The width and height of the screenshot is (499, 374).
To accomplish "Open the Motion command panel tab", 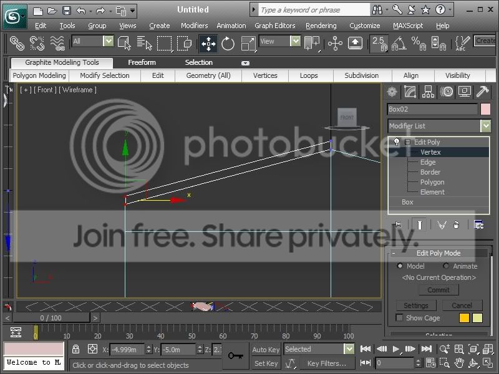I will coord(447,92).
